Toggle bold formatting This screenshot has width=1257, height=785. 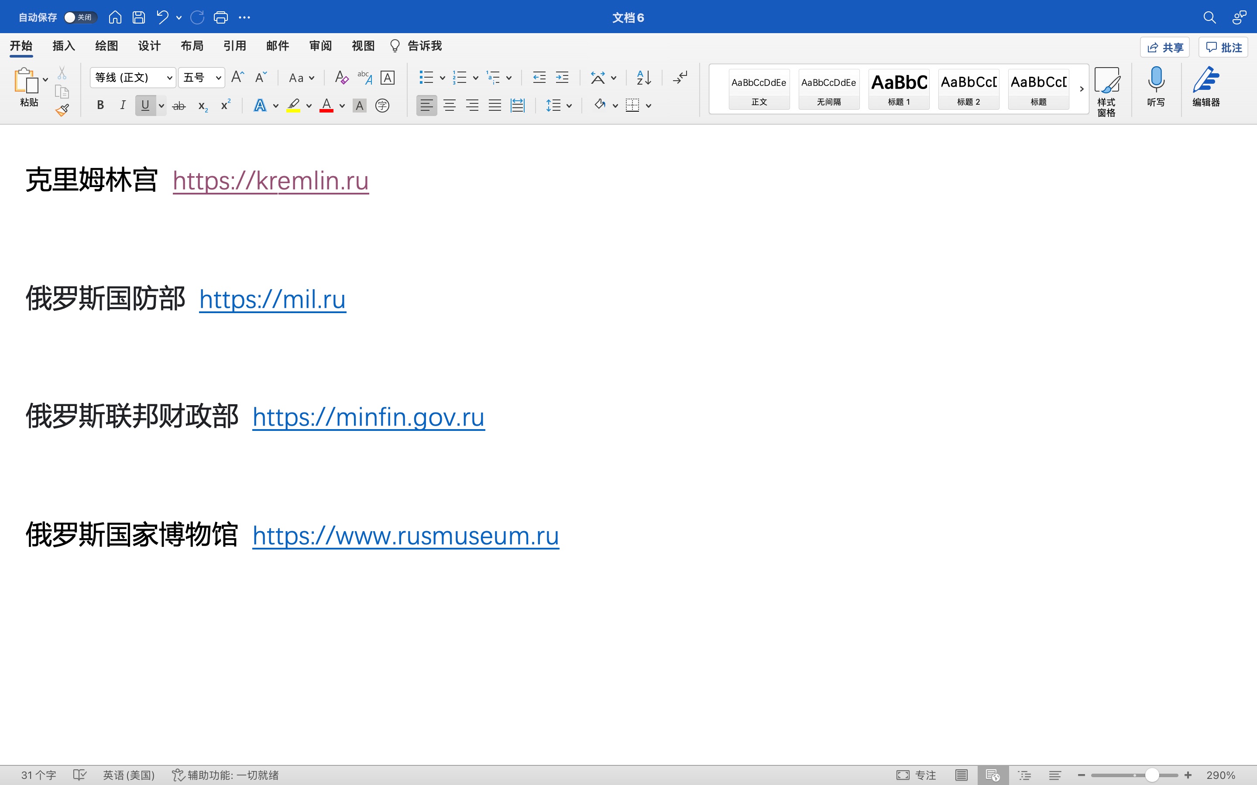click(x=100, y=106)
